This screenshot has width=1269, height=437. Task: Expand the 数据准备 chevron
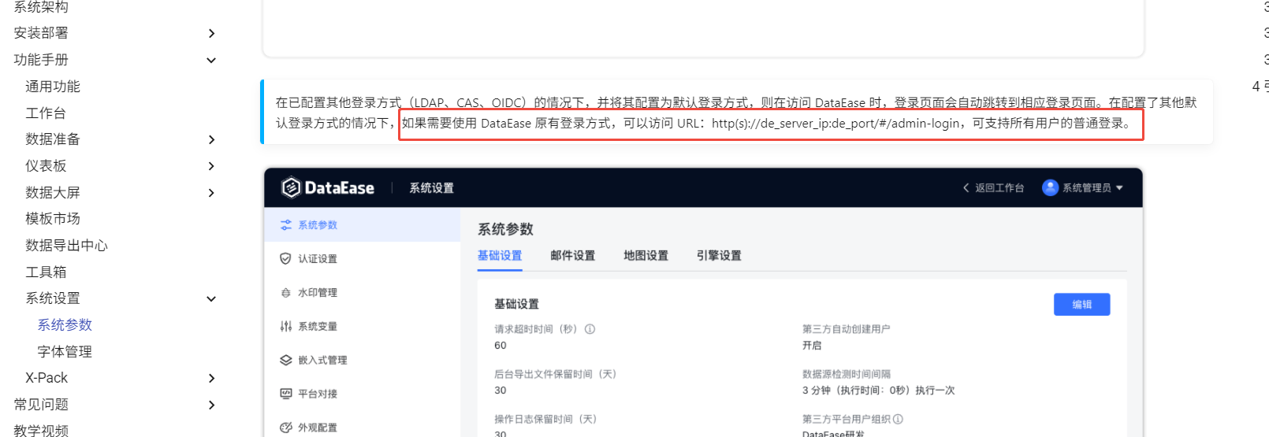pyautogui.click(x=211, y=139)
